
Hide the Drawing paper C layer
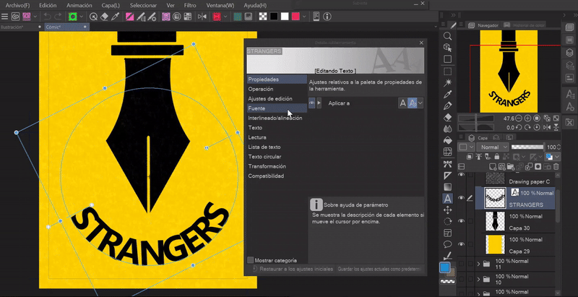click(461, 175)
